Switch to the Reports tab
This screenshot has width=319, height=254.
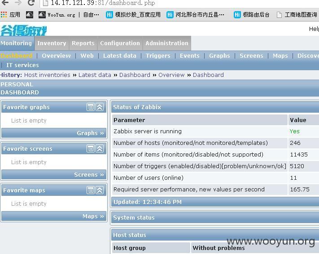83,43
